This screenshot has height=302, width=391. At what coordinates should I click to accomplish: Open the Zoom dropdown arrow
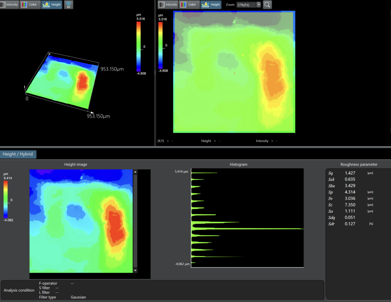coord(259,5)
